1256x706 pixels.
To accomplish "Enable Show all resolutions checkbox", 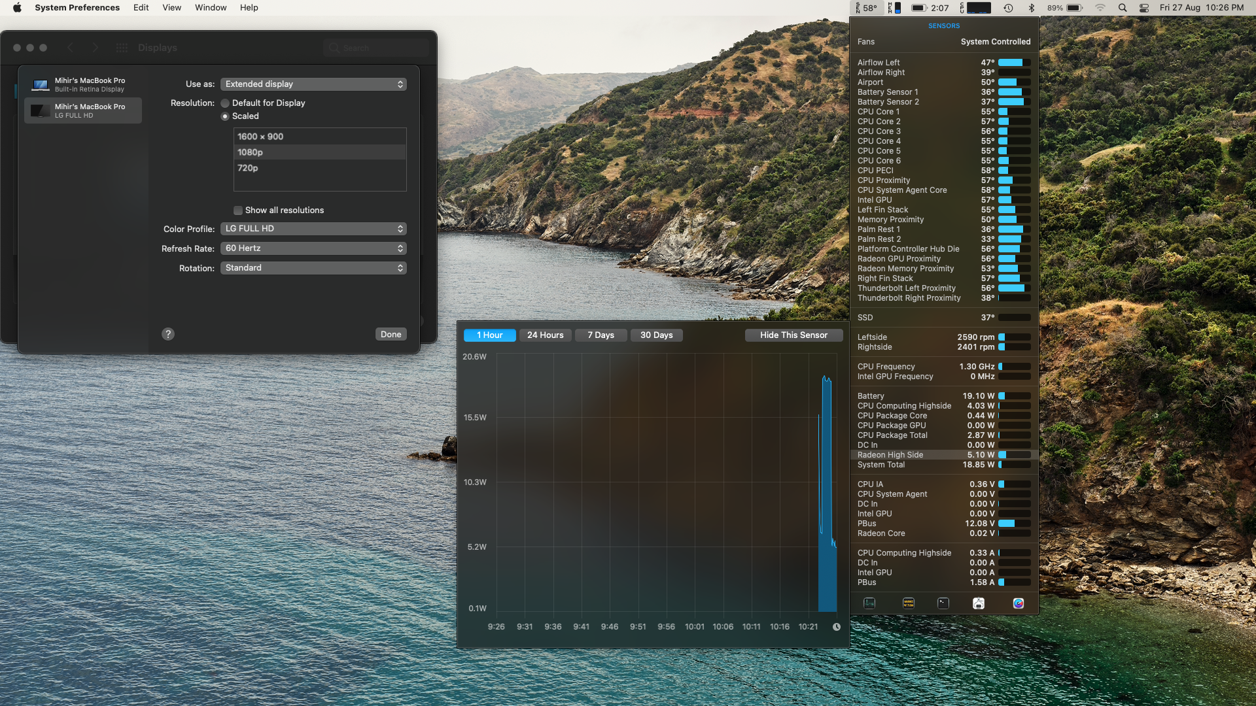I will coord(238,210).
